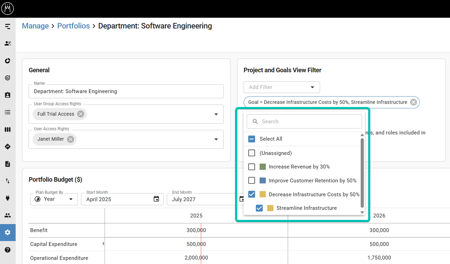Open the document report sidebar icon
This screenshot has height=264, width=450.
click(x=8, y=164)
